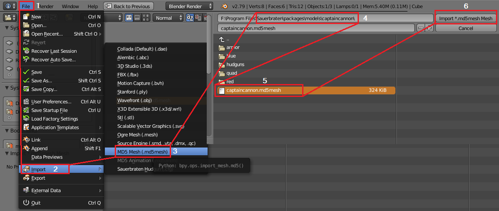Click the Open folder icon in File menu
The height and width of the screenshot is (211, 499).
(26, 25)
